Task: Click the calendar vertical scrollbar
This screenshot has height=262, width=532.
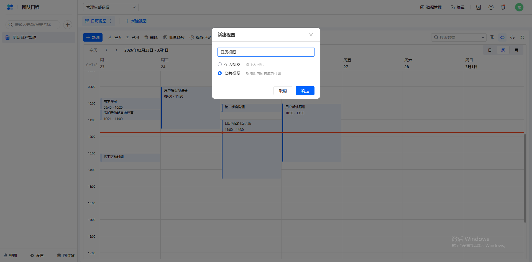Action: coord(525,177)
